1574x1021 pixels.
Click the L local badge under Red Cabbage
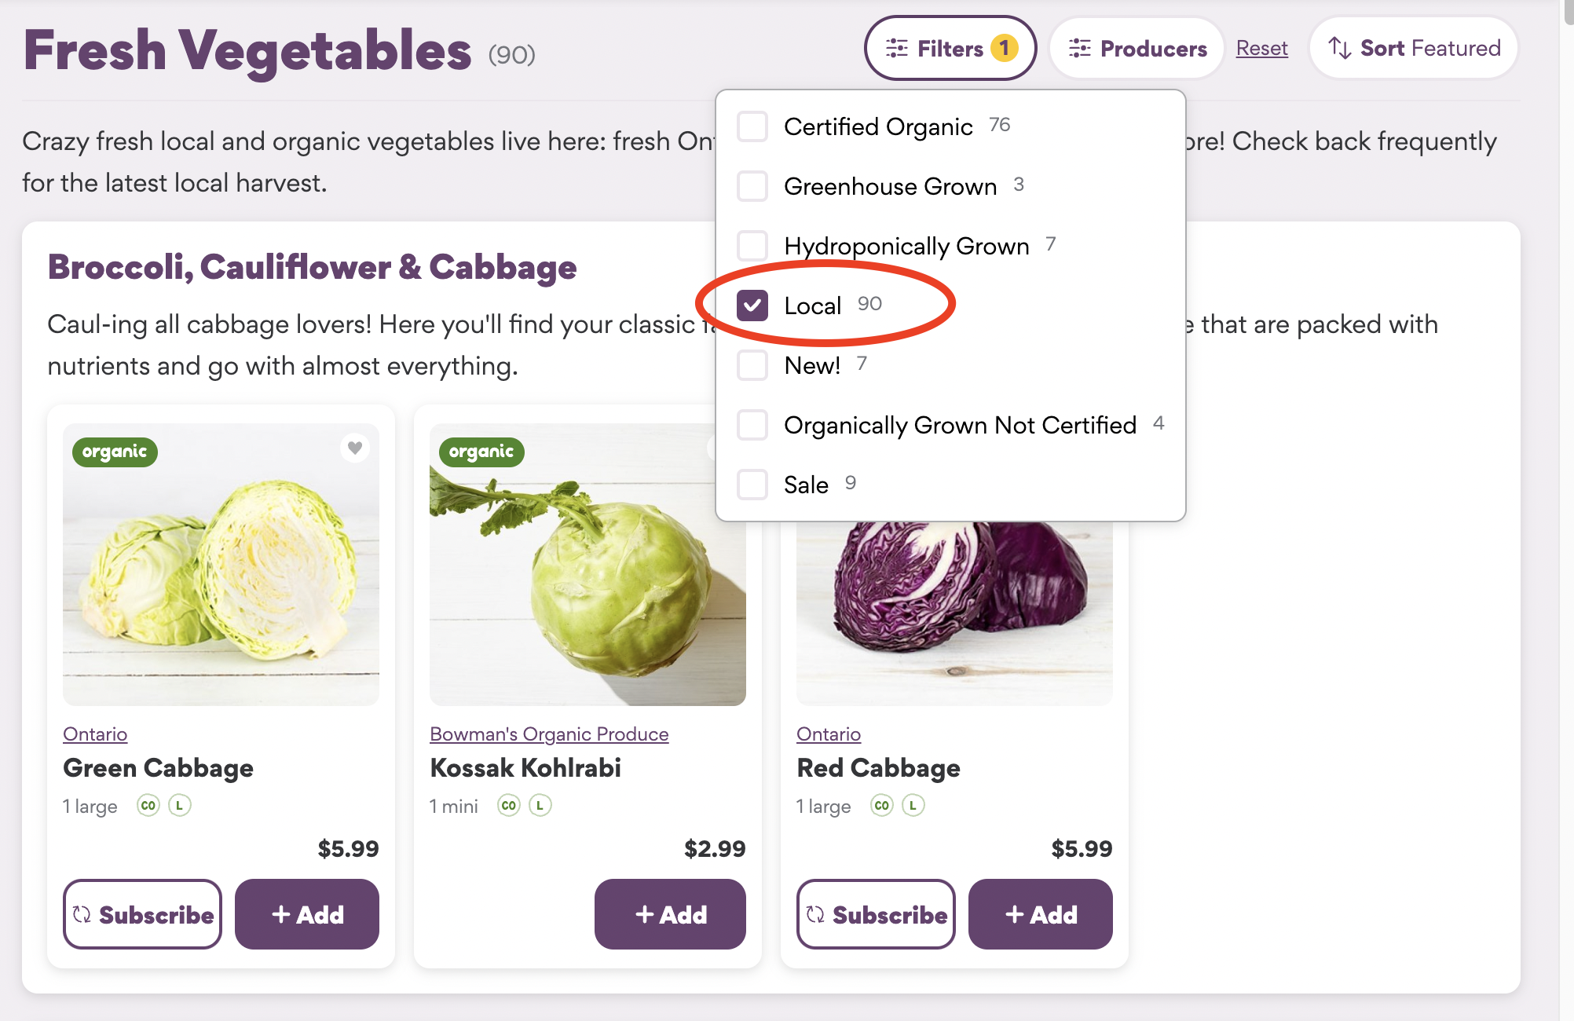tap(913, 806)
